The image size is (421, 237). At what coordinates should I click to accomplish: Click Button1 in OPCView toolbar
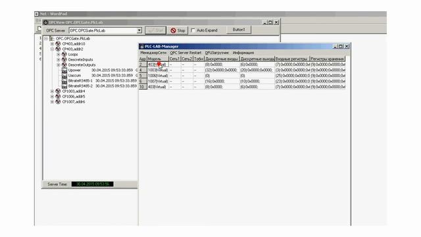239,30
